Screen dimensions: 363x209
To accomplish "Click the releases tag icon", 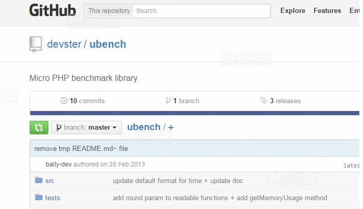I will [264, 101].
